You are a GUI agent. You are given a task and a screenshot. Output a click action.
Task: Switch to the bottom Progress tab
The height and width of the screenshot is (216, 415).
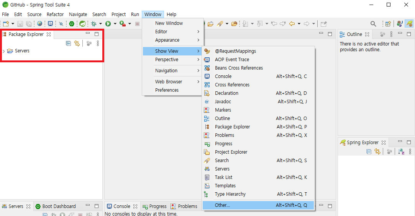click(154, 206)
